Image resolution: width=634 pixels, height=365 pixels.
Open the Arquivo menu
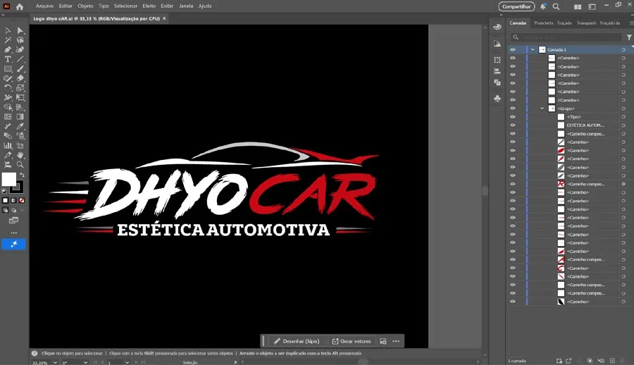pos(44,6)
